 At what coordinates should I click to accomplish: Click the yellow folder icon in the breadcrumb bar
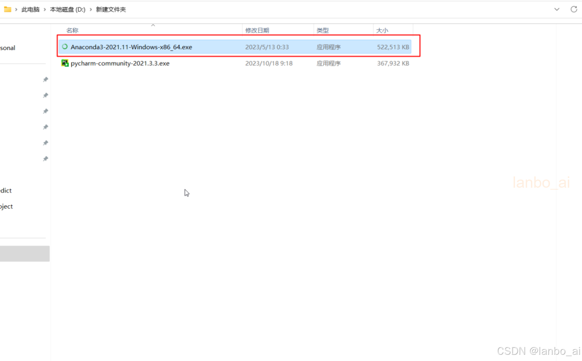(8, 9)
